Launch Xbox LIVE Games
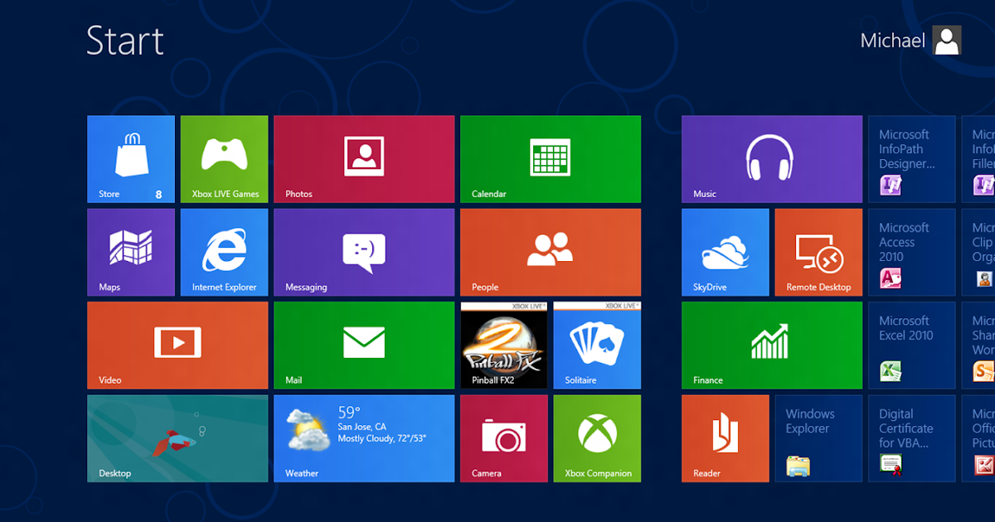This screenshot has height=522, width=995. [x=224, y=158]
